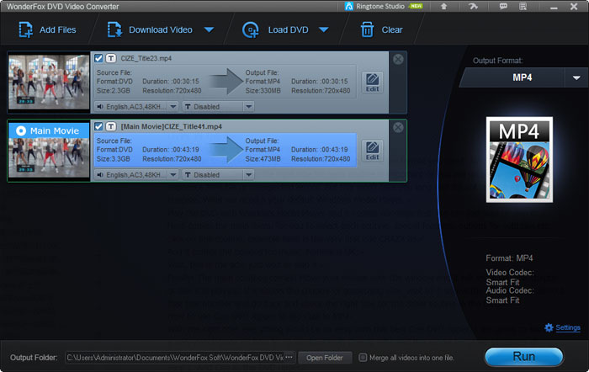Click the Clear label

click(x=392, y=29)
